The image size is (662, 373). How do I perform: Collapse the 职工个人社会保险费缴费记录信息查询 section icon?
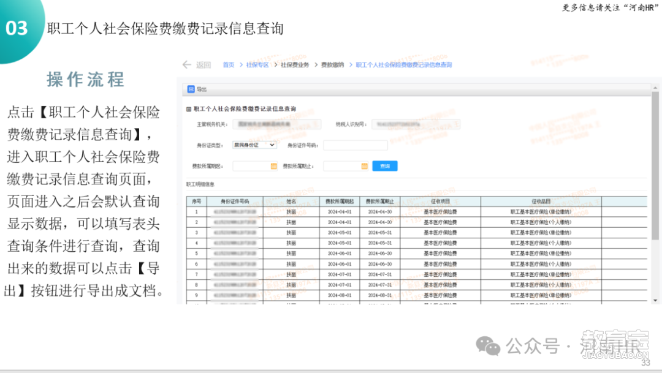pos(189,109)
